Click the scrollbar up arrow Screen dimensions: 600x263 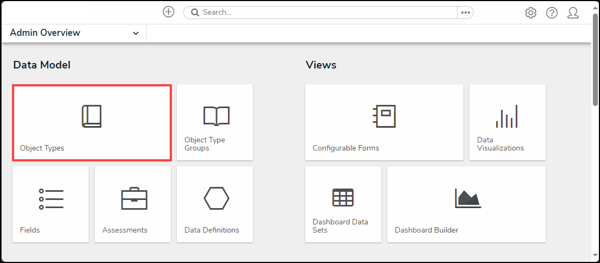point(595,7)
